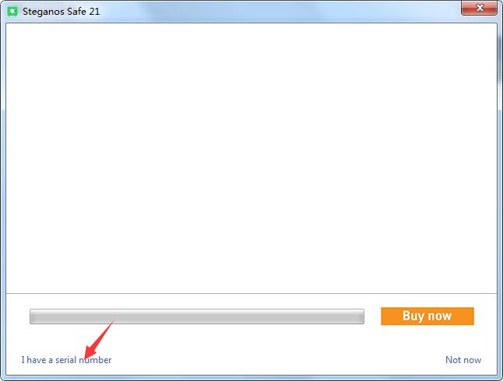This screenshot has width=503, height=381.
Task: Close the Steganos Safe 21 window
Action: coord(479,8)
